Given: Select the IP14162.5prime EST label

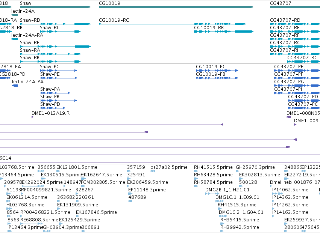Looking at the screenshot, I should pyautogui.click(x=290, y=212).
